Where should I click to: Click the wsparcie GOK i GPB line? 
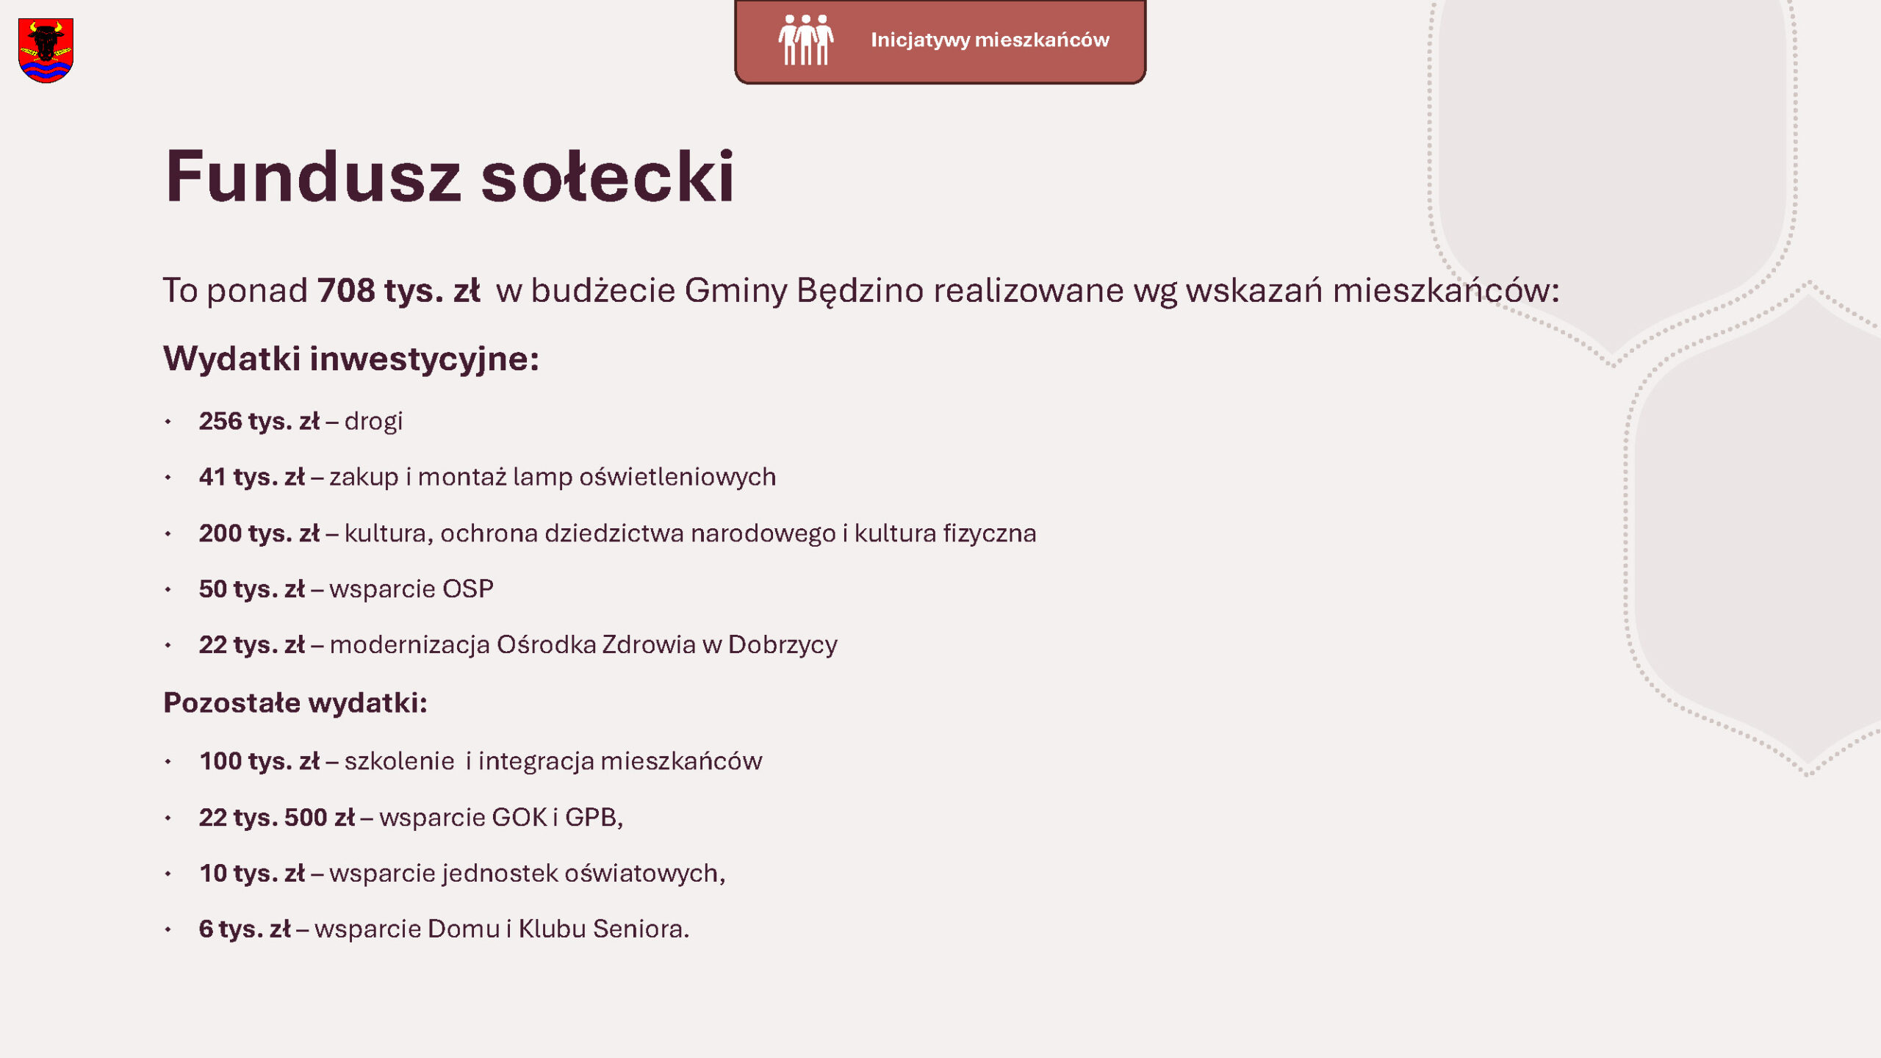(x=411, y=818)
